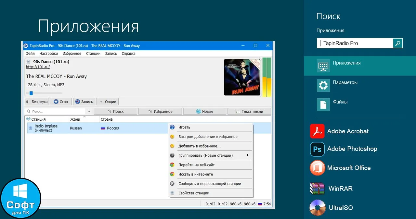Image resolution: width=416 pixels, height=219 pixels.
Task: Click the TapinRadio Pro search text field
Action: point(355,43)
